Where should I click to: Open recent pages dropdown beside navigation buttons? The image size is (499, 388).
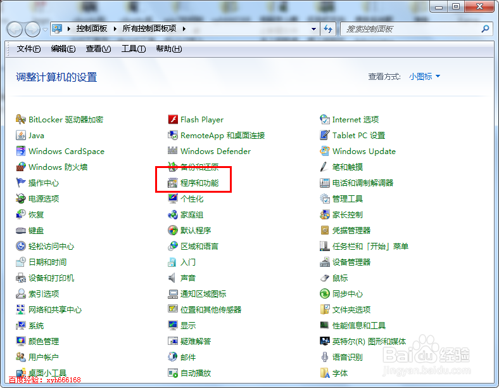pyautogui.click(x=45, y=30)
